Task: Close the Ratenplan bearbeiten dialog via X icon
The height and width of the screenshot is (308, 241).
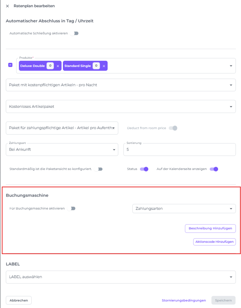Action: (8, 6)
